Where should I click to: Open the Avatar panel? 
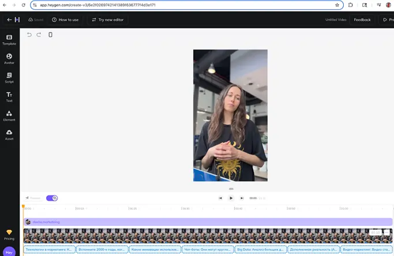(9, 59)
